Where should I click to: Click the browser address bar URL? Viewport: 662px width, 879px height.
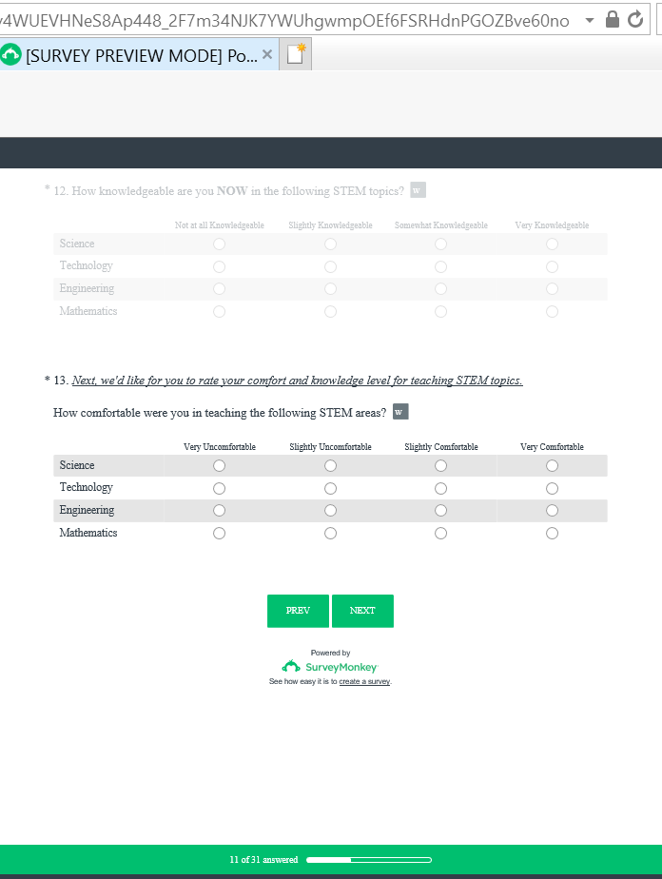pyautogui.click(x=285, y=20)
